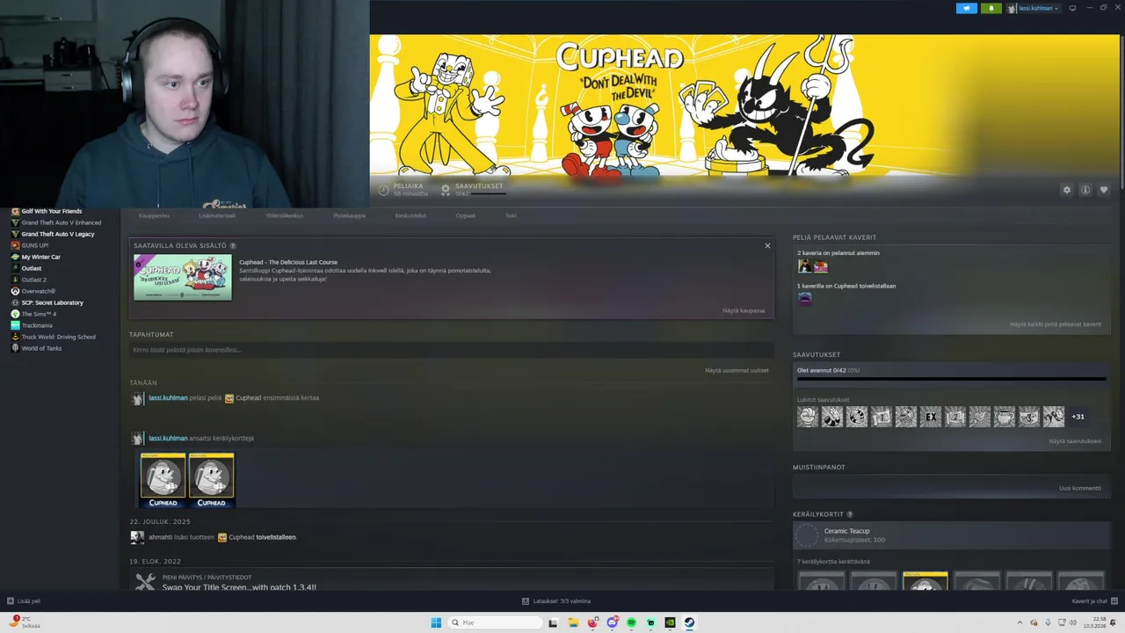Click the achievements 0/42 progress bar
Image resolution: width=1125 pixels, height=633 pixels.
tap(951, 379)
